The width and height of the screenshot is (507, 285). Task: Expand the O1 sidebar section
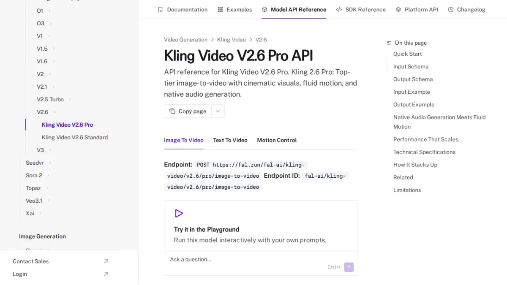click(49, 11)
